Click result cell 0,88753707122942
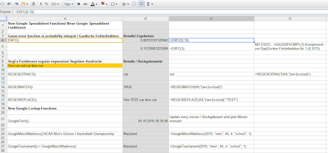 pos(146,40)
